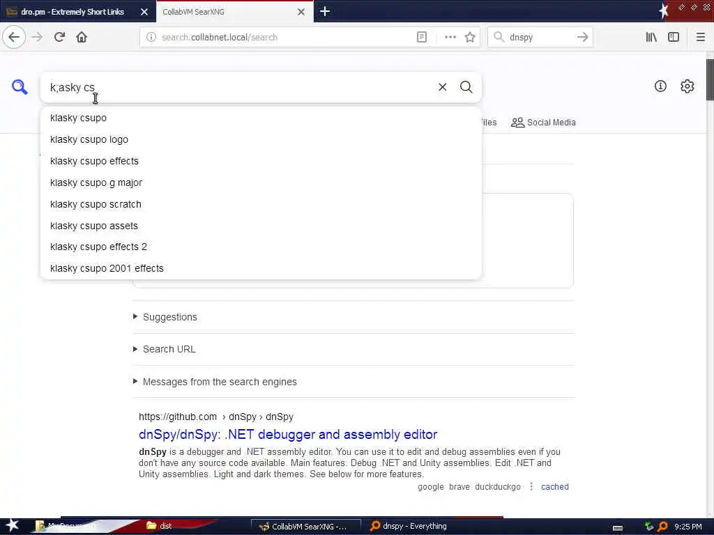
Task: Click the 9:25 PM clock
Action: [688, 527]
